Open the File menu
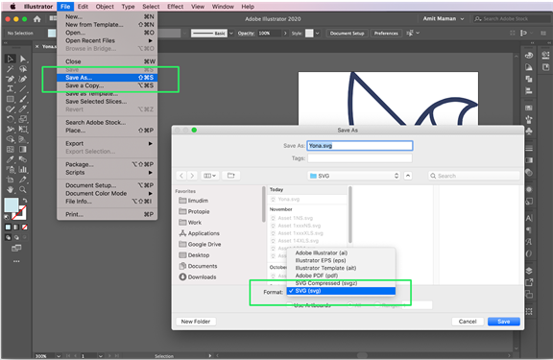This screenshot has height=360, width=553. (x=65, y=7)
